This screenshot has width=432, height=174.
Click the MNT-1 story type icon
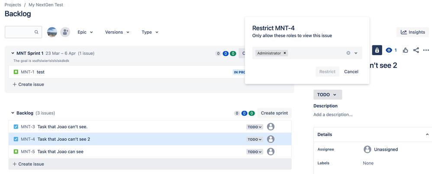(x=16, y=72)
